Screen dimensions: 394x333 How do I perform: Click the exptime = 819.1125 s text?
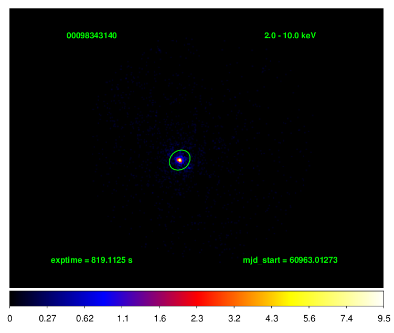click(x=91, y=260)
